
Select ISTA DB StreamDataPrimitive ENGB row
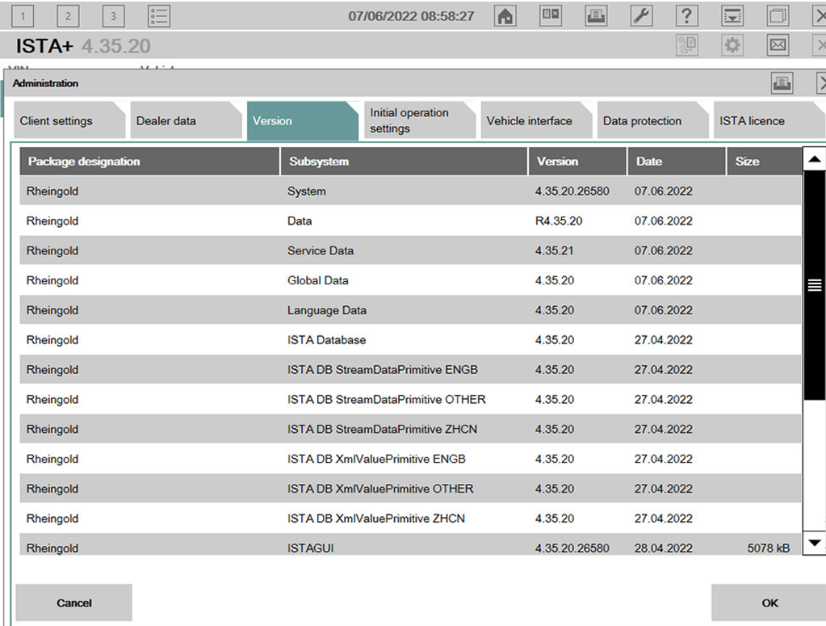click(410, 370)
